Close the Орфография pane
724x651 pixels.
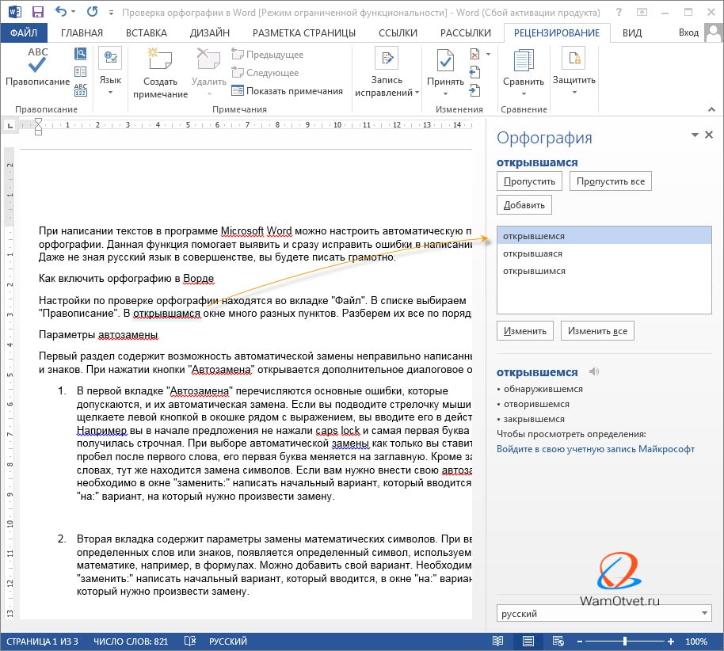coord(709,135)
